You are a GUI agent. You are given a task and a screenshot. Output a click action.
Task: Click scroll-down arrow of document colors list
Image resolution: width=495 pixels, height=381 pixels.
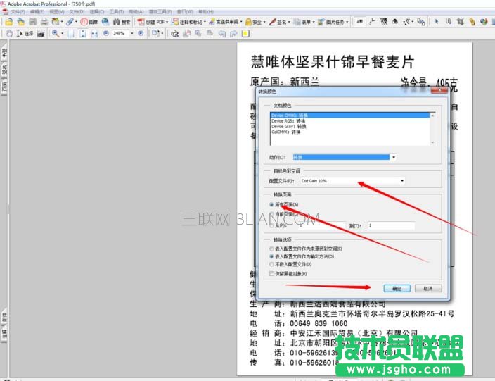coord(432,142)
